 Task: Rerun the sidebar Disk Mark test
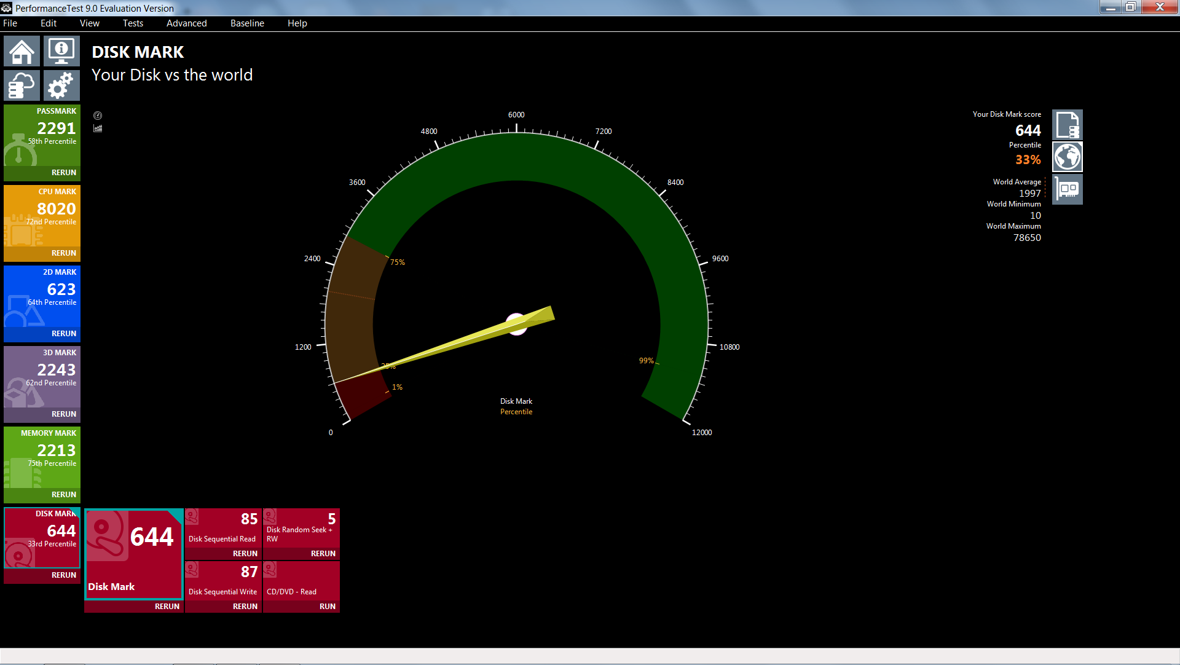coord(64,575)
